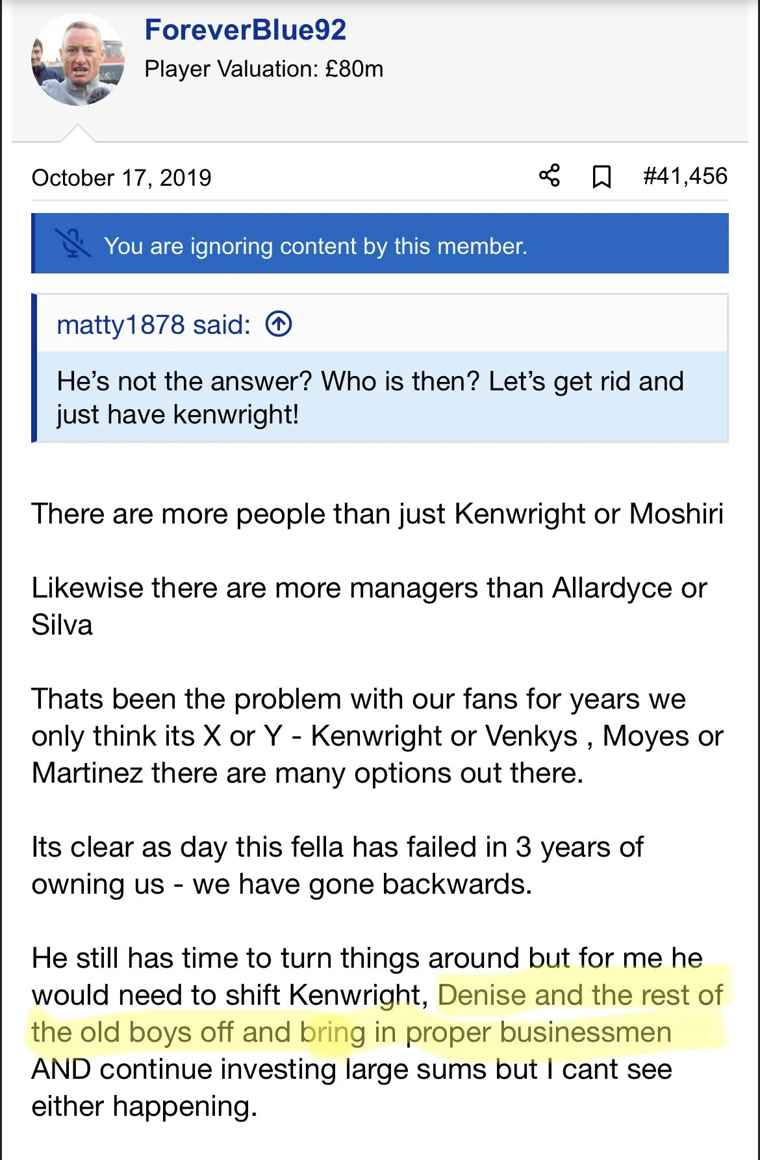Expand the quoted text 'He's not the answer?'
The height and width of the screenshot is (1160, 760).
pyautogui.click(x=370, y=397)
